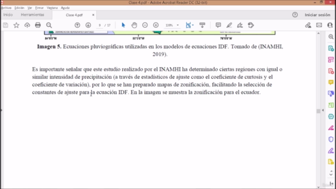This screenshot has width=336, height=189.
Task: Send the file by email with the envelope icon
Action: coord(319,25)
